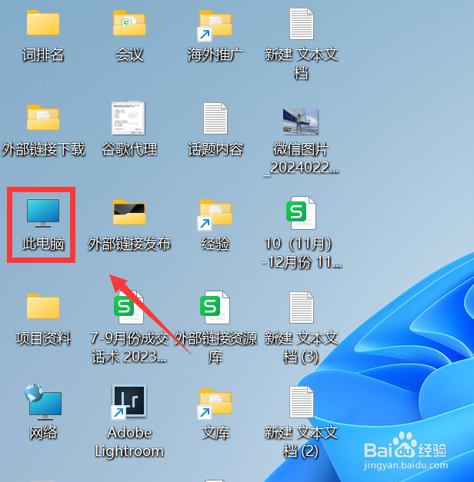Select the 谷歌代理 image file

point(129,118)
